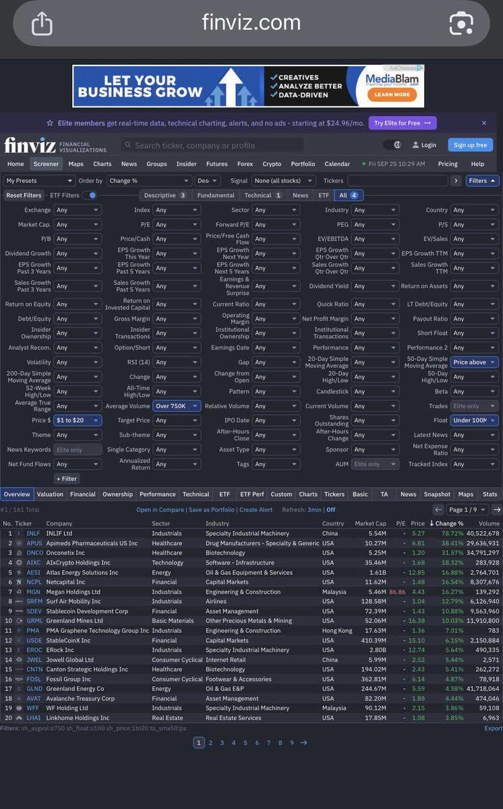Screen dimensions: 503x809
Task: Click "Greenland Energy Co" company name
Action: [76, 689]
